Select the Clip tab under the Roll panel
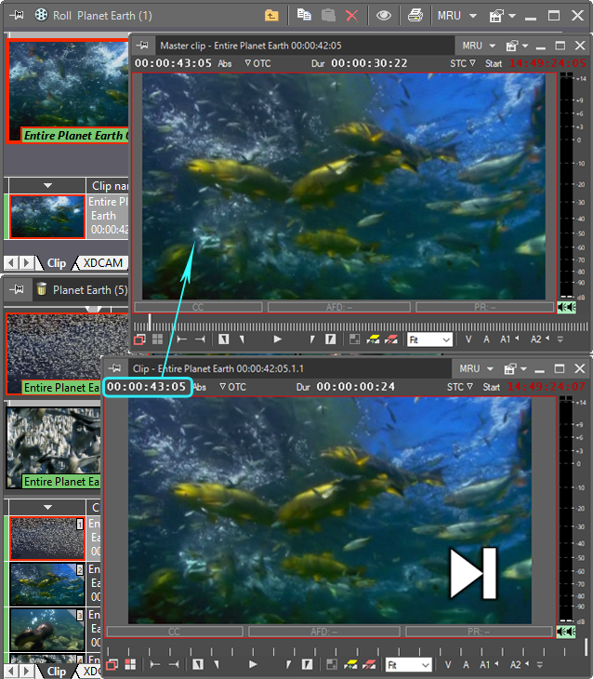Image resolution: width=593 pixels, height=679 pixels. (57, 263)
